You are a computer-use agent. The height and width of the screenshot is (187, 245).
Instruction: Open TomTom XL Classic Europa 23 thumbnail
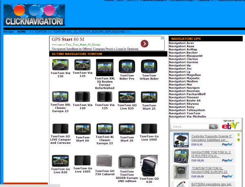point(105,129)
